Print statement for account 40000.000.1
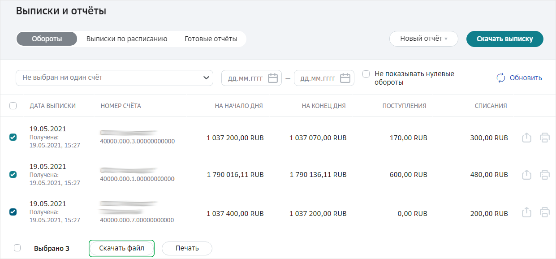 point(545,175)
